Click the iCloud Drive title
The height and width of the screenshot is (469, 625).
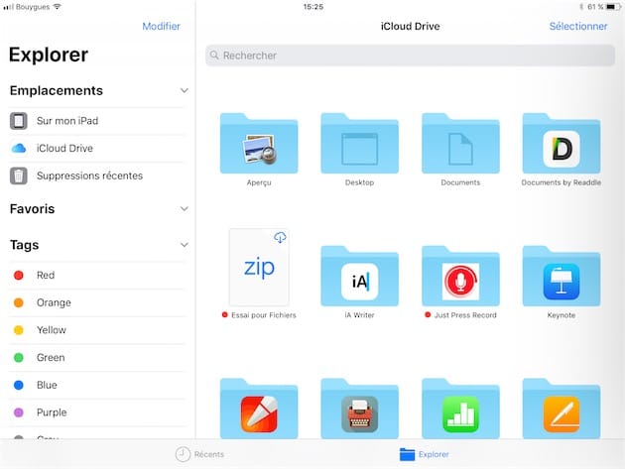pos(410,27)
